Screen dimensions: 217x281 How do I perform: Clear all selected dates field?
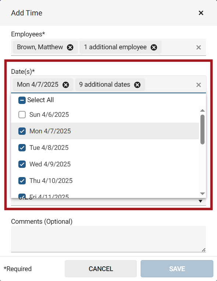click(x=199, y=85)
